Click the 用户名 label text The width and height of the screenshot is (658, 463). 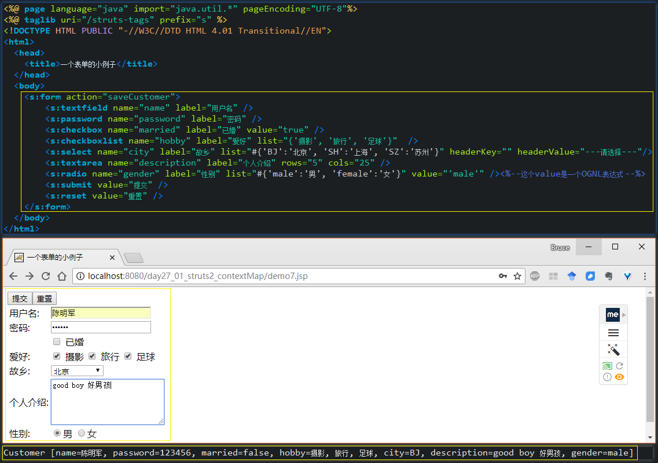[24, 313]
